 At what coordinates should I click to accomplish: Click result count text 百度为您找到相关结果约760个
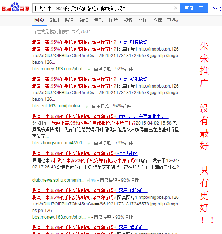click(62, 31)
